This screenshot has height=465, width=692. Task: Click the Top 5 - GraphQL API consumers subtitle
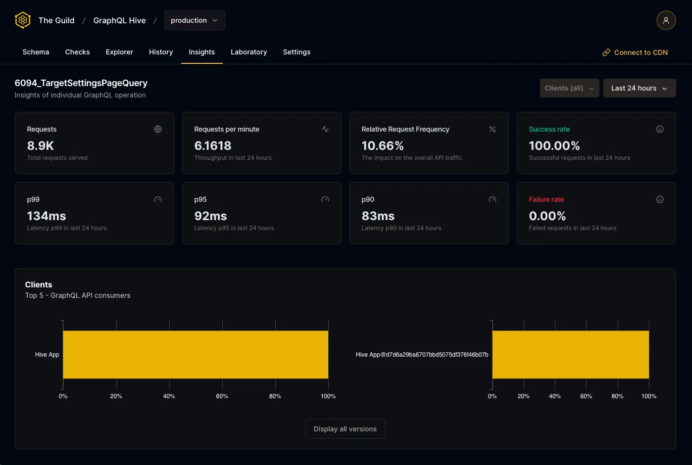(x=78, y=295)
